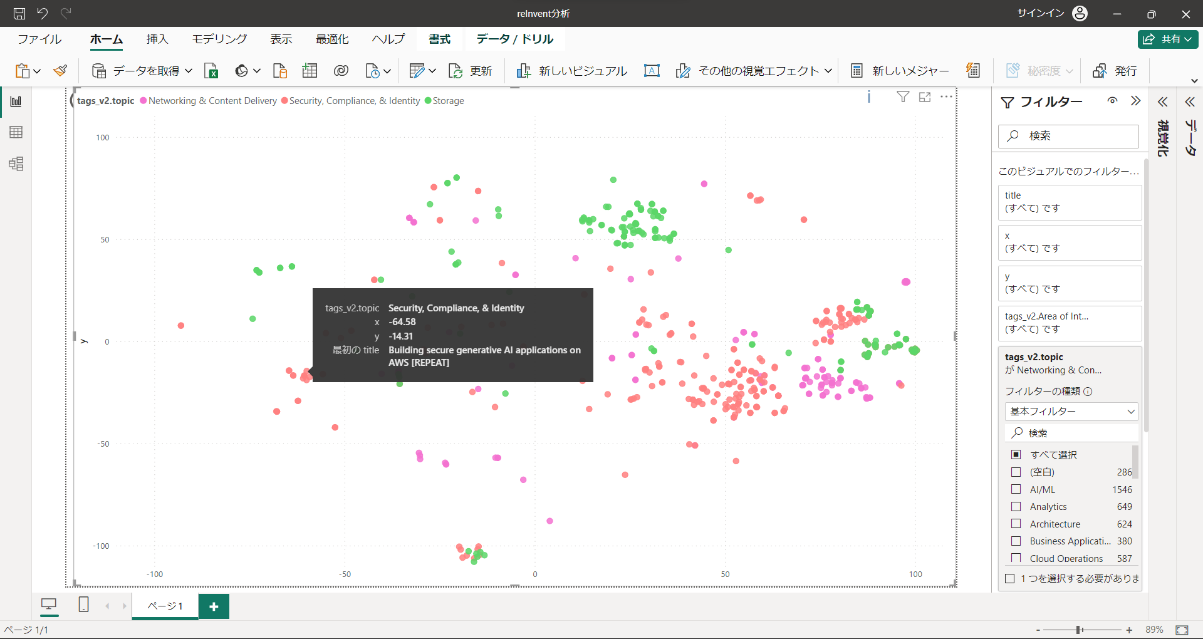Expand その他の視覚エフェクト dropdown
This screenshot has width=1203, height=639.
[828, 71]
